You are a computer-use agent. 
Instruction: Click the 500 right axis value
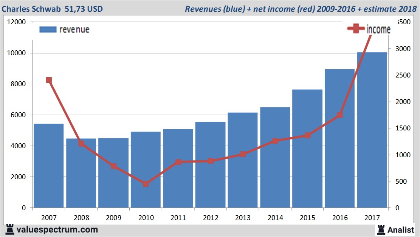pos(401,181)
